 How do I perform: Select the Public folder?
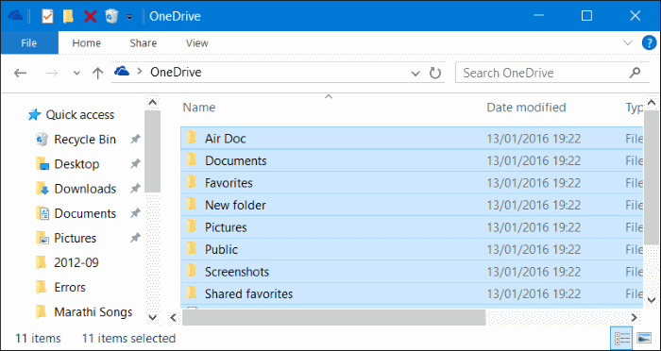(x=412, y=249)
